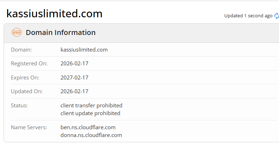Select the Domain Information heading text

pyautogui.click(x=61, y=32)
